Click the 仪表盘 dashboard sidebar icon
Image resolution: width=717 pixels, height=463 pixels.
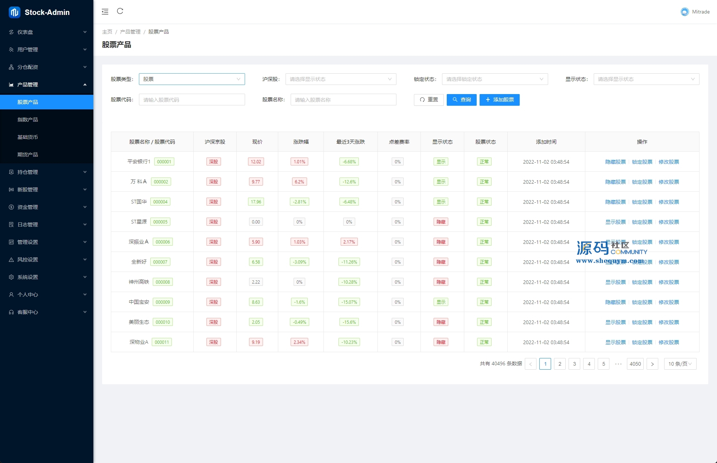click(11, 32)
